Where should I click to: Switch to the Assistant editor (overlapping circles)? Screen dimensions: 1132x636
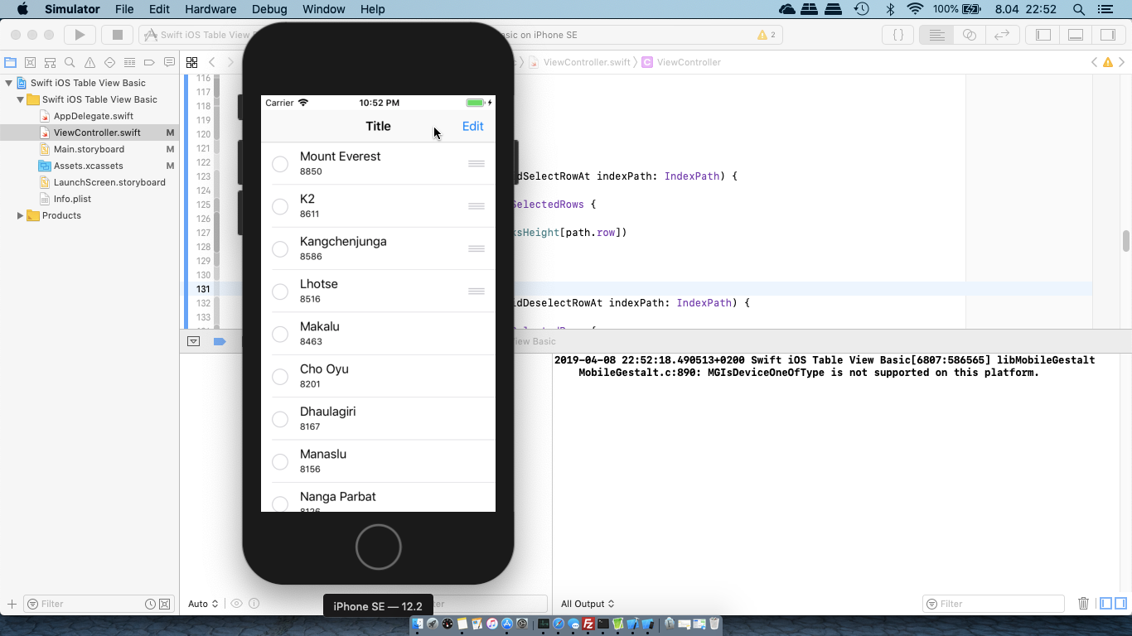coord(969,35)
